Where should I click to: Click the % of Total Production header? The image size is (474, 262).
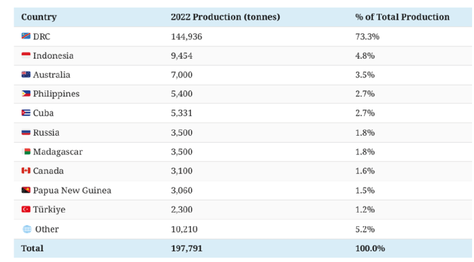click(x=402, y=17)
